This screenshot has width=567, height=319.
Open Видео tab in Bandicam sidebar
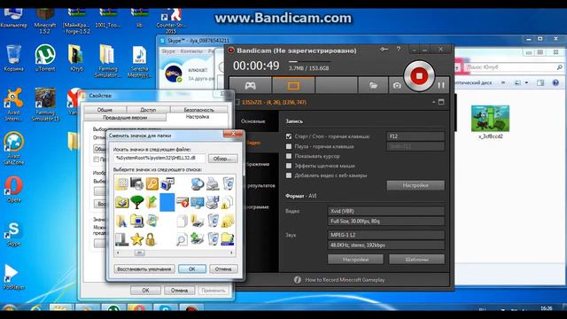click(x=253, y=143)
